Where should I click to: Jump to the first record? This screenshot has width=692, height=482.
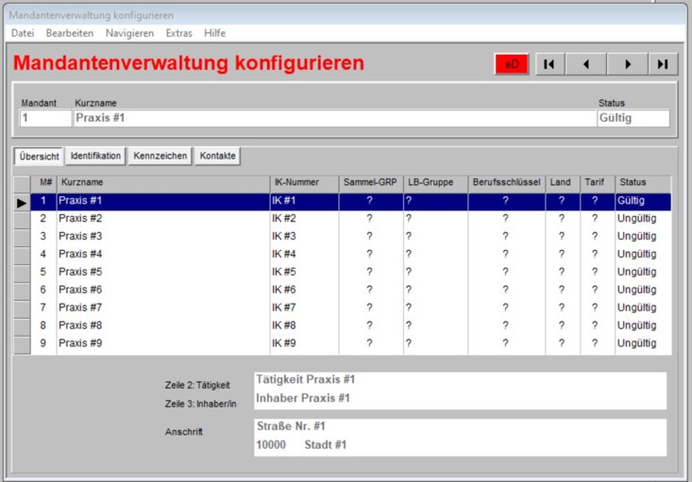(x=549, y=64)
